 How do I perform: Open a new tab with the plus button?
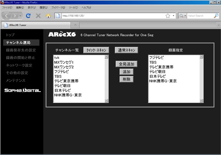click(75, 25)
